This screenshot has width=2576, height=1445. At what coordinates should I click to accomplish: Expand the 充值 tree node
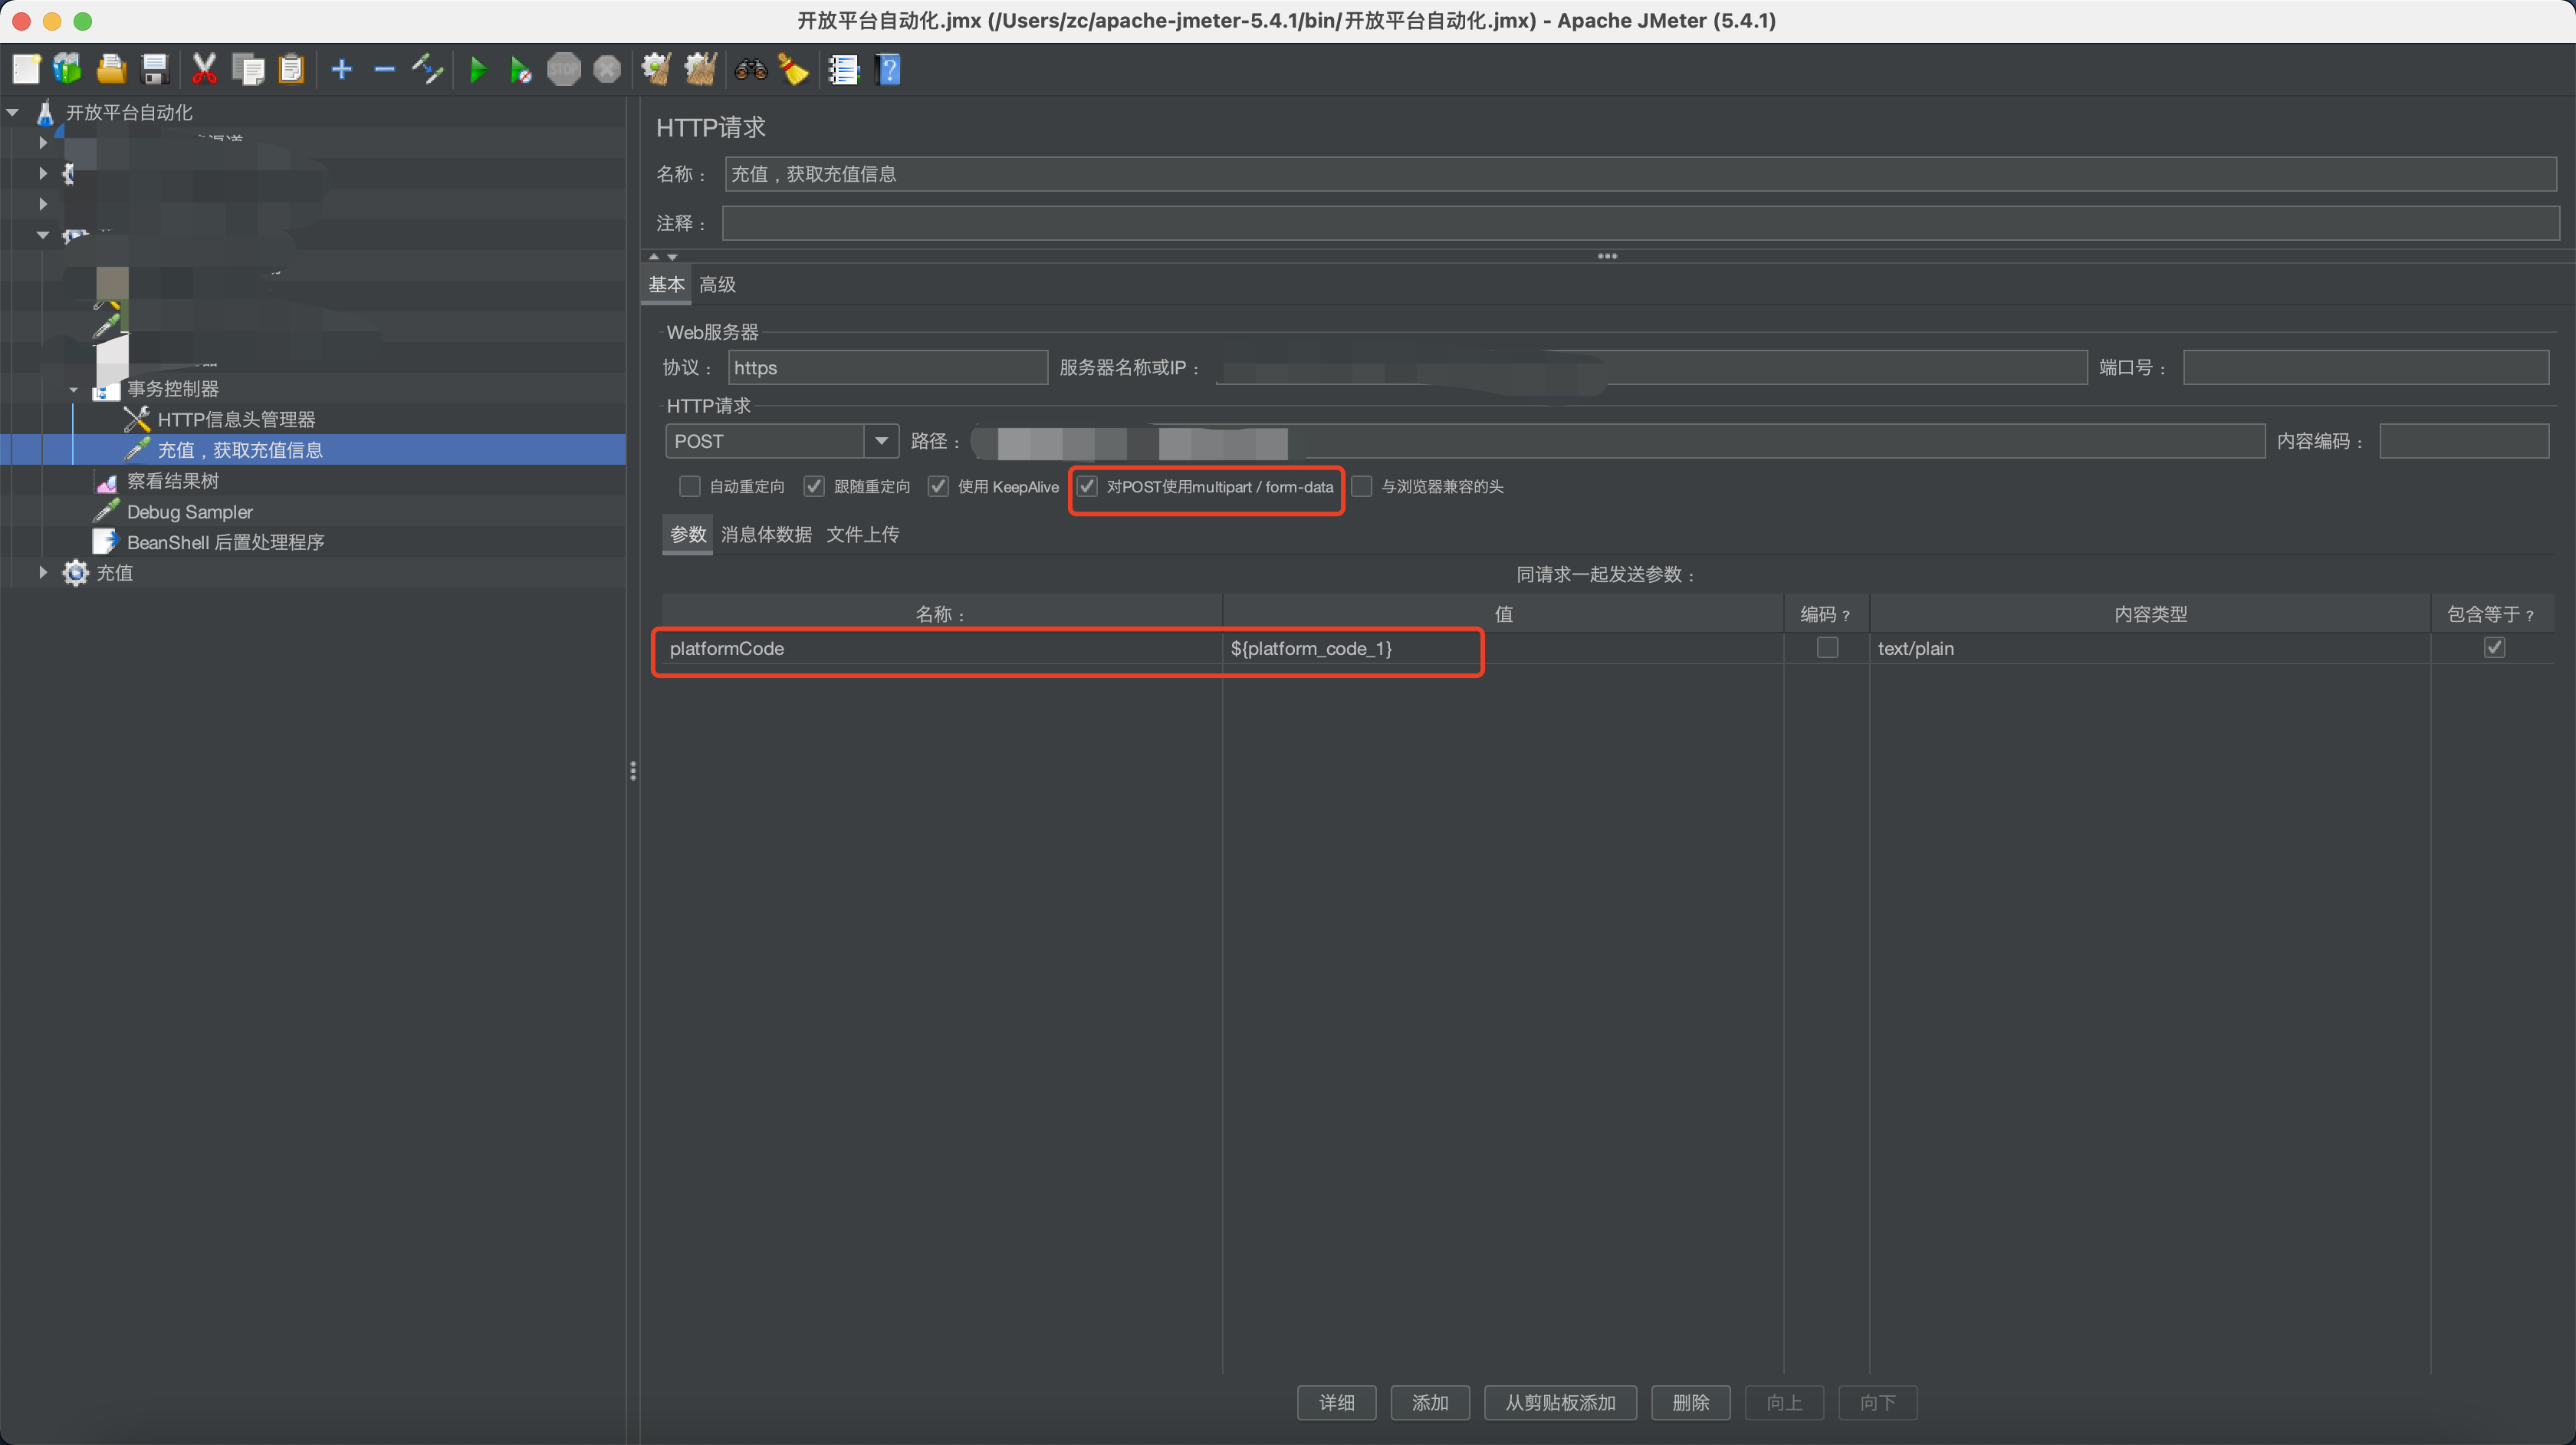pyautogui.click(x=42, y=572)
